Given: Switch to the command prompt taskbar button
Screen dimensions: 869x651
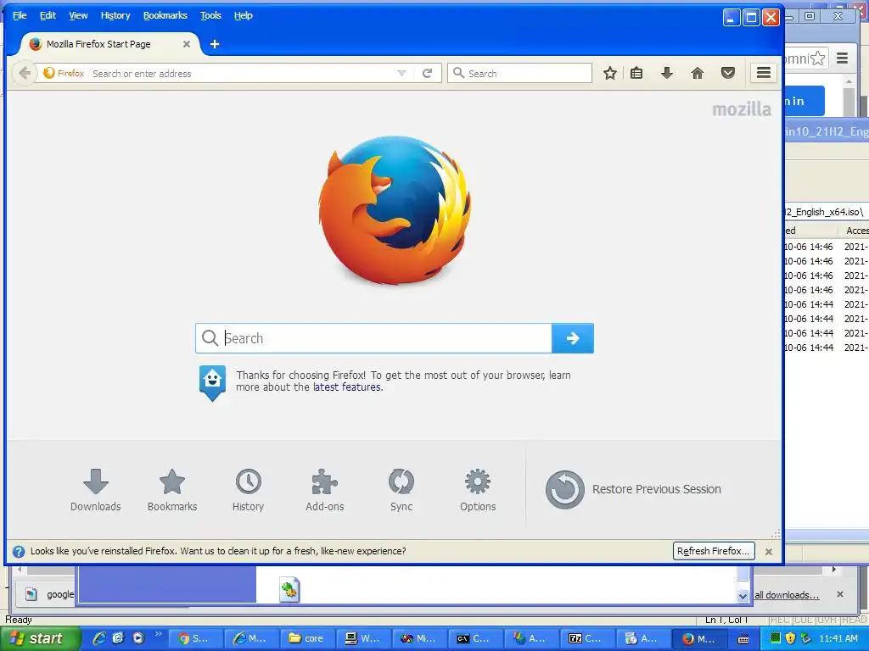Looking at the screenshot, I should tap(475, 638).
